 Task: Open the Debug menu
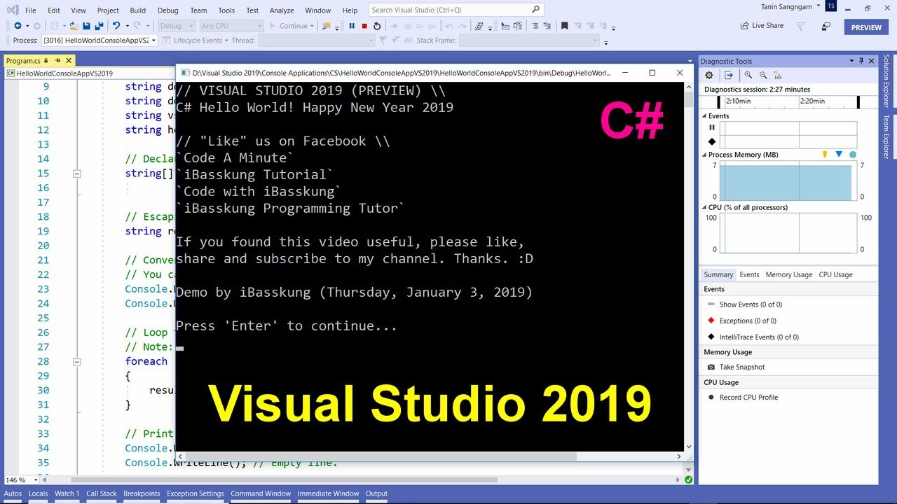(167, 10)
